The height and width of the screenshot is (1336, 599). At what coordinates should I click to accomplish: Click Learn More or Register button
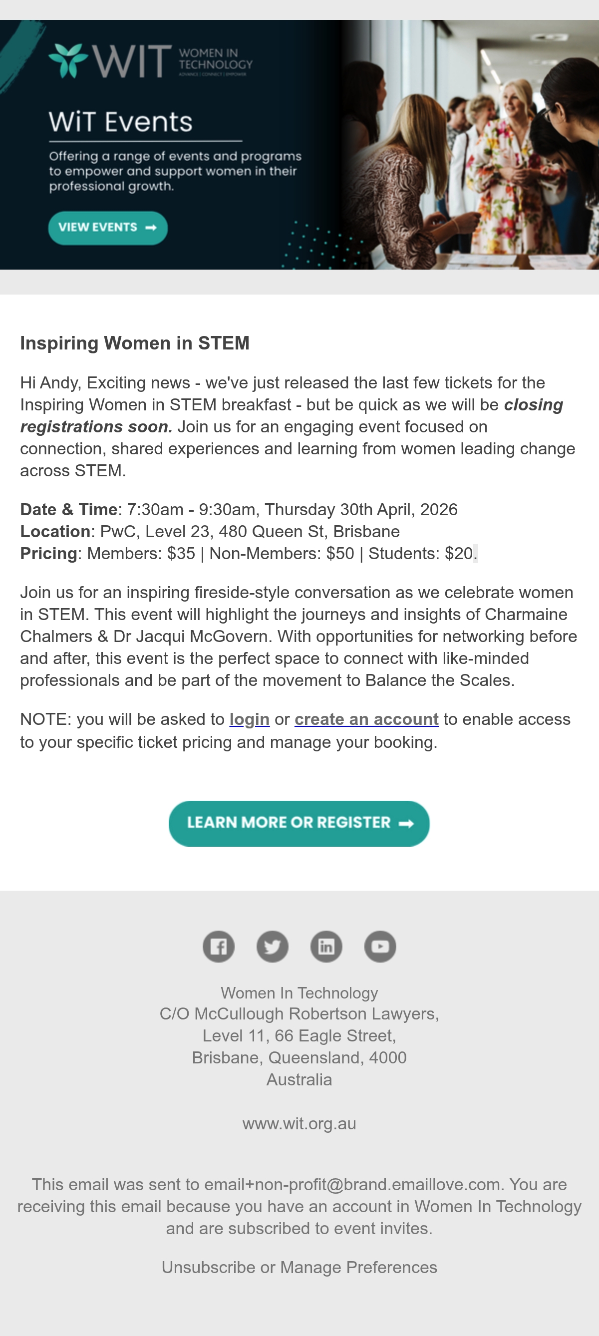[x=299, y=824]
